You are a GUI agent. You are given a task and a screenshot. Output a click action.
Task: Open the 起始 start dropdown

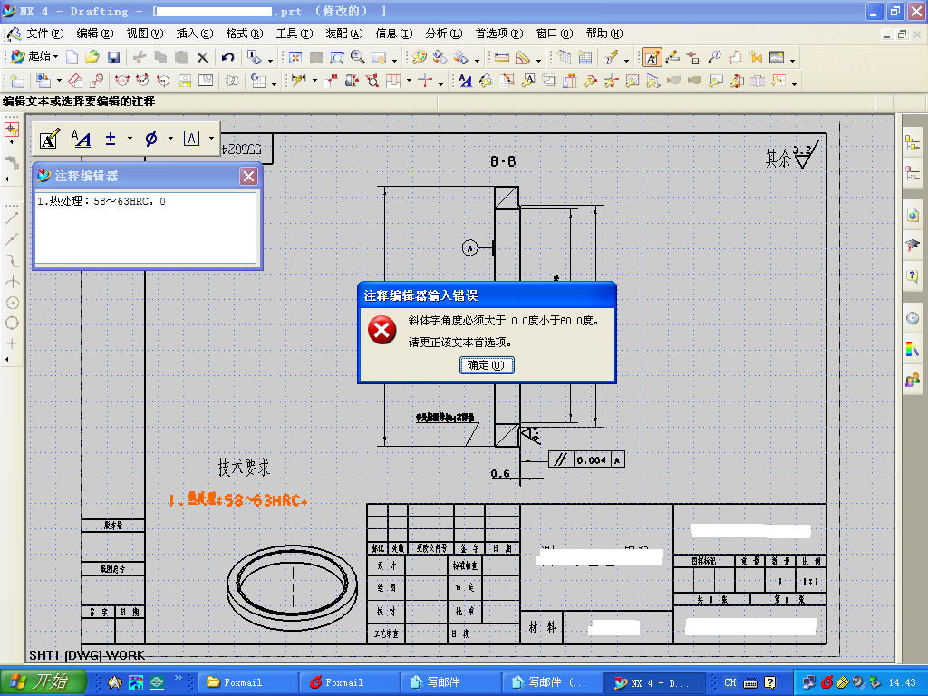click(35, 57)
